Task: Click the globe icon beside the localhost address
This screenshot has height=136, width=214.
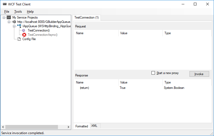Action: [15, 22]
